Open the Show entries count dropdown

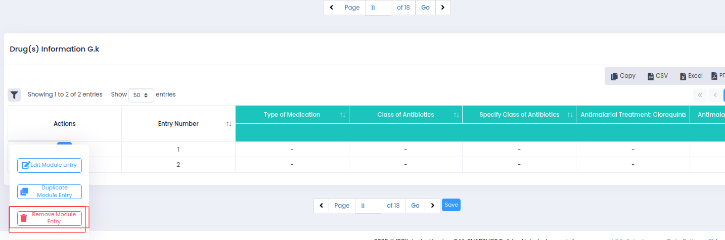click(141, 95)
